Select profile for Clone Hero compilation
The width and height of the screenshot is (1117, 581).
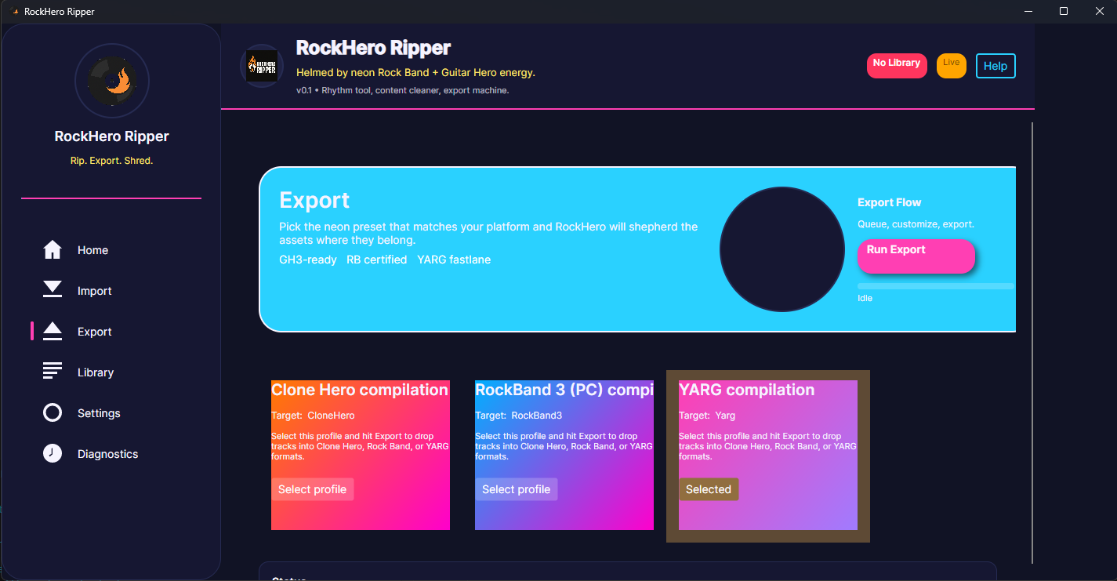pos(313,488)
